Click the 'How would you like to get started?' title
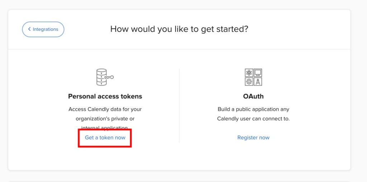 179,29
